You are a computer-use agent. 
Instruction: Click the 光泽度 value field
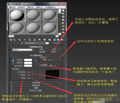pyautogui.click(x=29, y=75)
